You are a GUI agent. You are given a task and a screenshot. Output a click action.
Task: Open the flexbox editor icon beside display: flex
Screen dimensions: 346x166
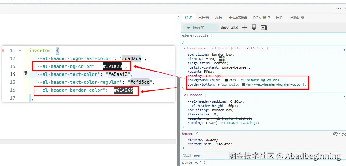coord(222,59)
